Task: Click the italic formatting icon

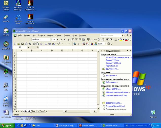Action: 65,40
